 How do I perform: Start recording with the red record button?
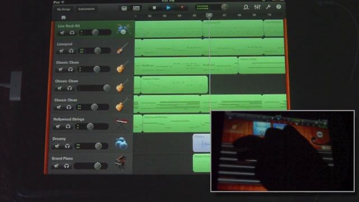pyautogui.click(x=182, y=7)
